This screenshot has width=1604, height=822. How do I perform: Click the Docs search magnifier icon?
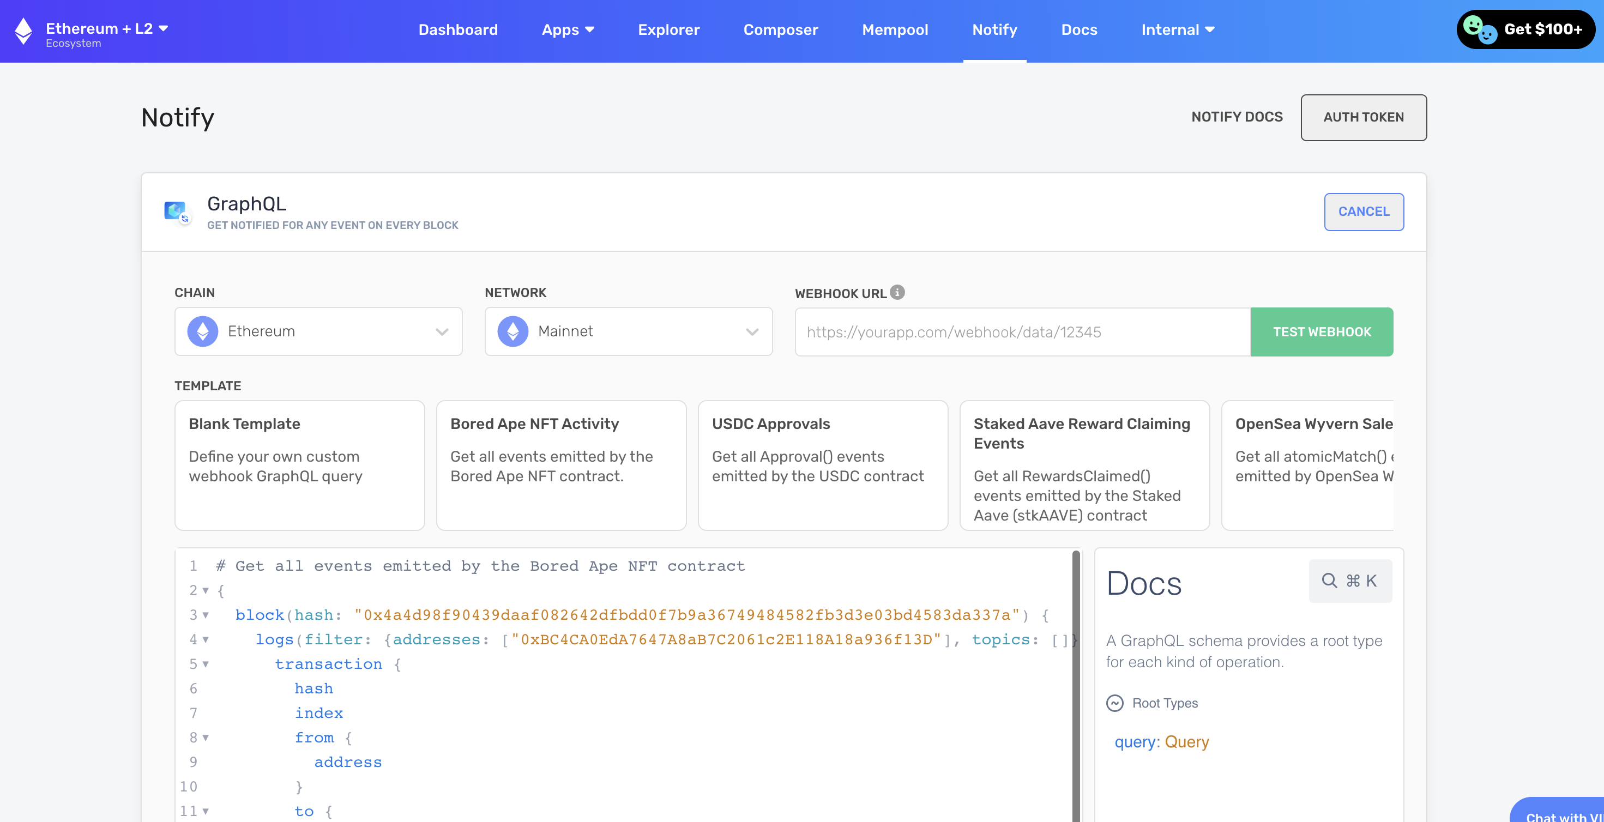[1329, 581]
